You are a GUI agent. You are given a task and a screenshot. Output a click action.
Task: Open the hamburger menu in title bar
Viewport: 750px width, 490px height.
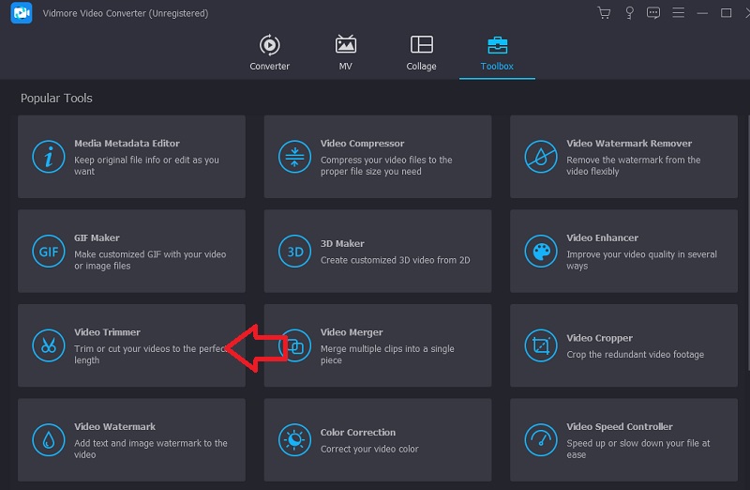tap(677, 13)
